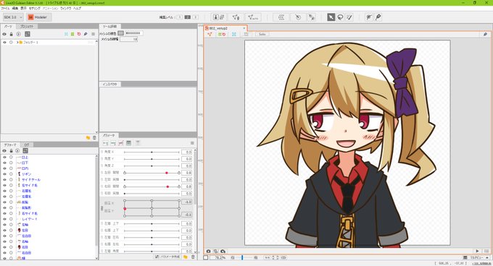Image resolution: width=493 pixels, height=266 pixels.
Task: Set edit level to 3
Action: pos(195,17)
